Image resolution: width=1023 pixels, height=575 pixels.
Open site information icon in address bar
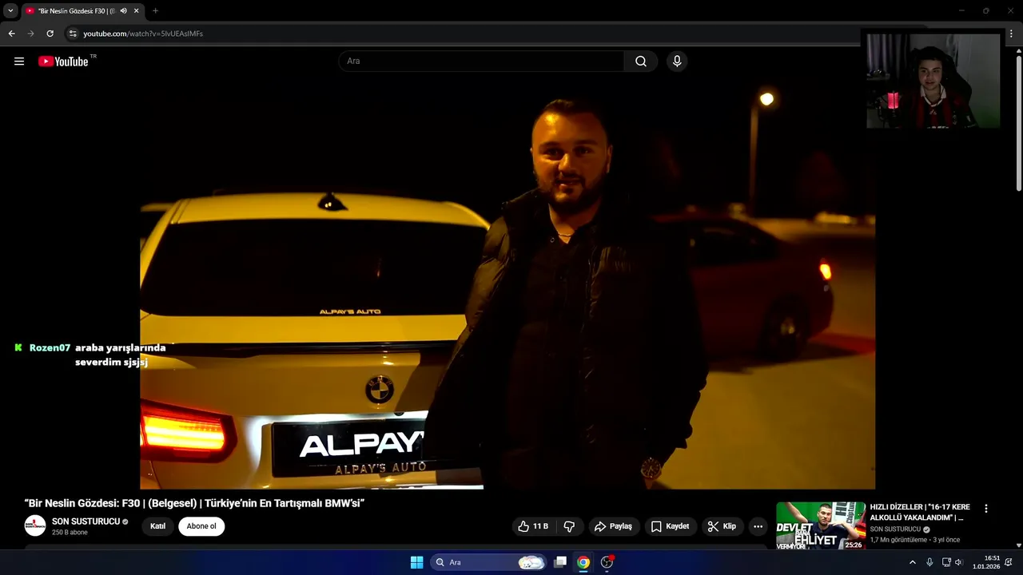(73, 34)
